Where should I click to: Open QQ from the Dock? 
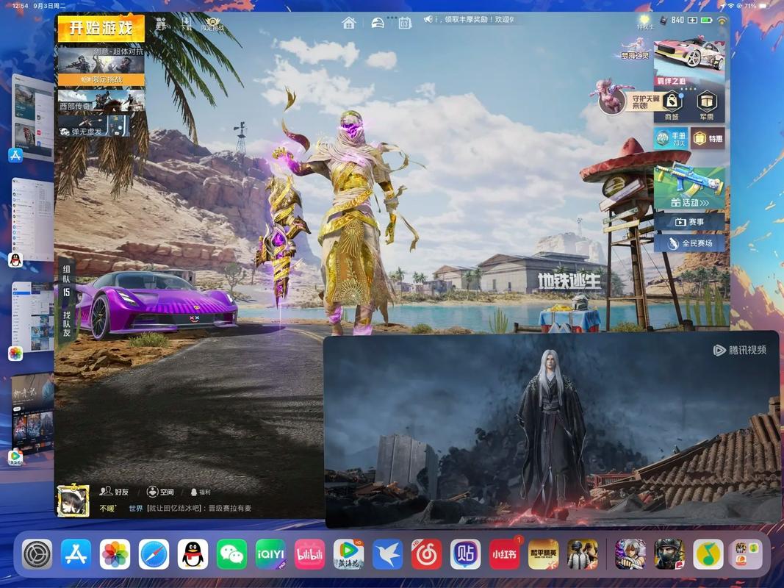pos(193,554)
